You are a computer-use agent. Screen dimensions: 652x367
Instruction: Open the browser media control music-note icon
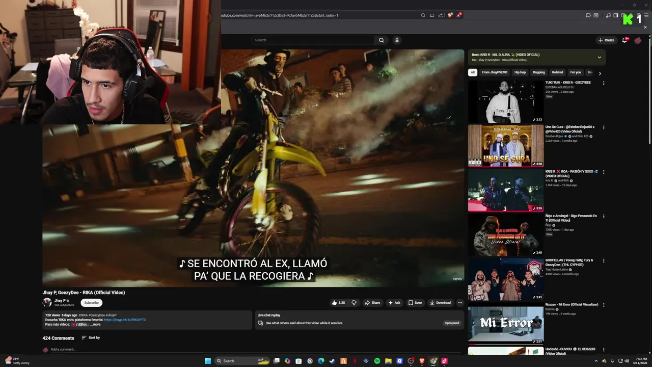coord(608,15)
